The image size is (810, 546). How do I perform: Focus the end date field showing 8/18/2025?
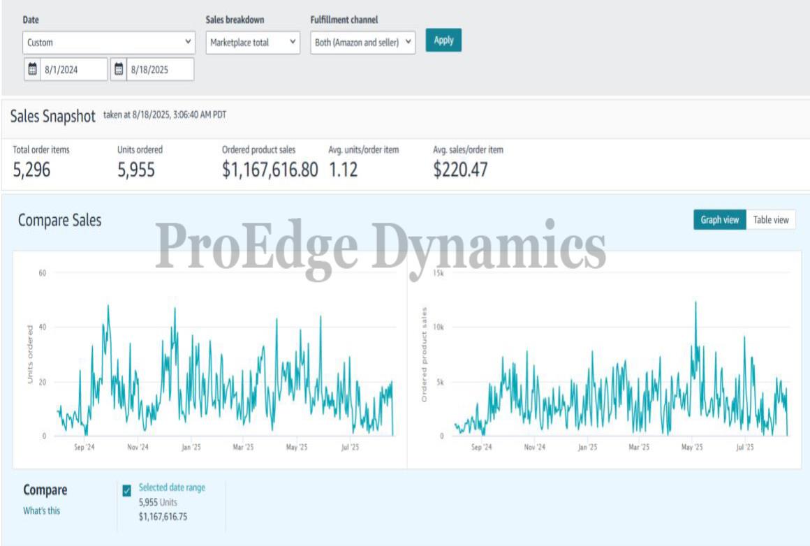tap(159, 69)
